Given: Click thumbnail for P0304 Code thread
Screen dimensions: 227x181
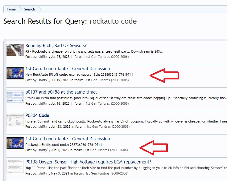Looking at the screenshot, I should [15, 120].
